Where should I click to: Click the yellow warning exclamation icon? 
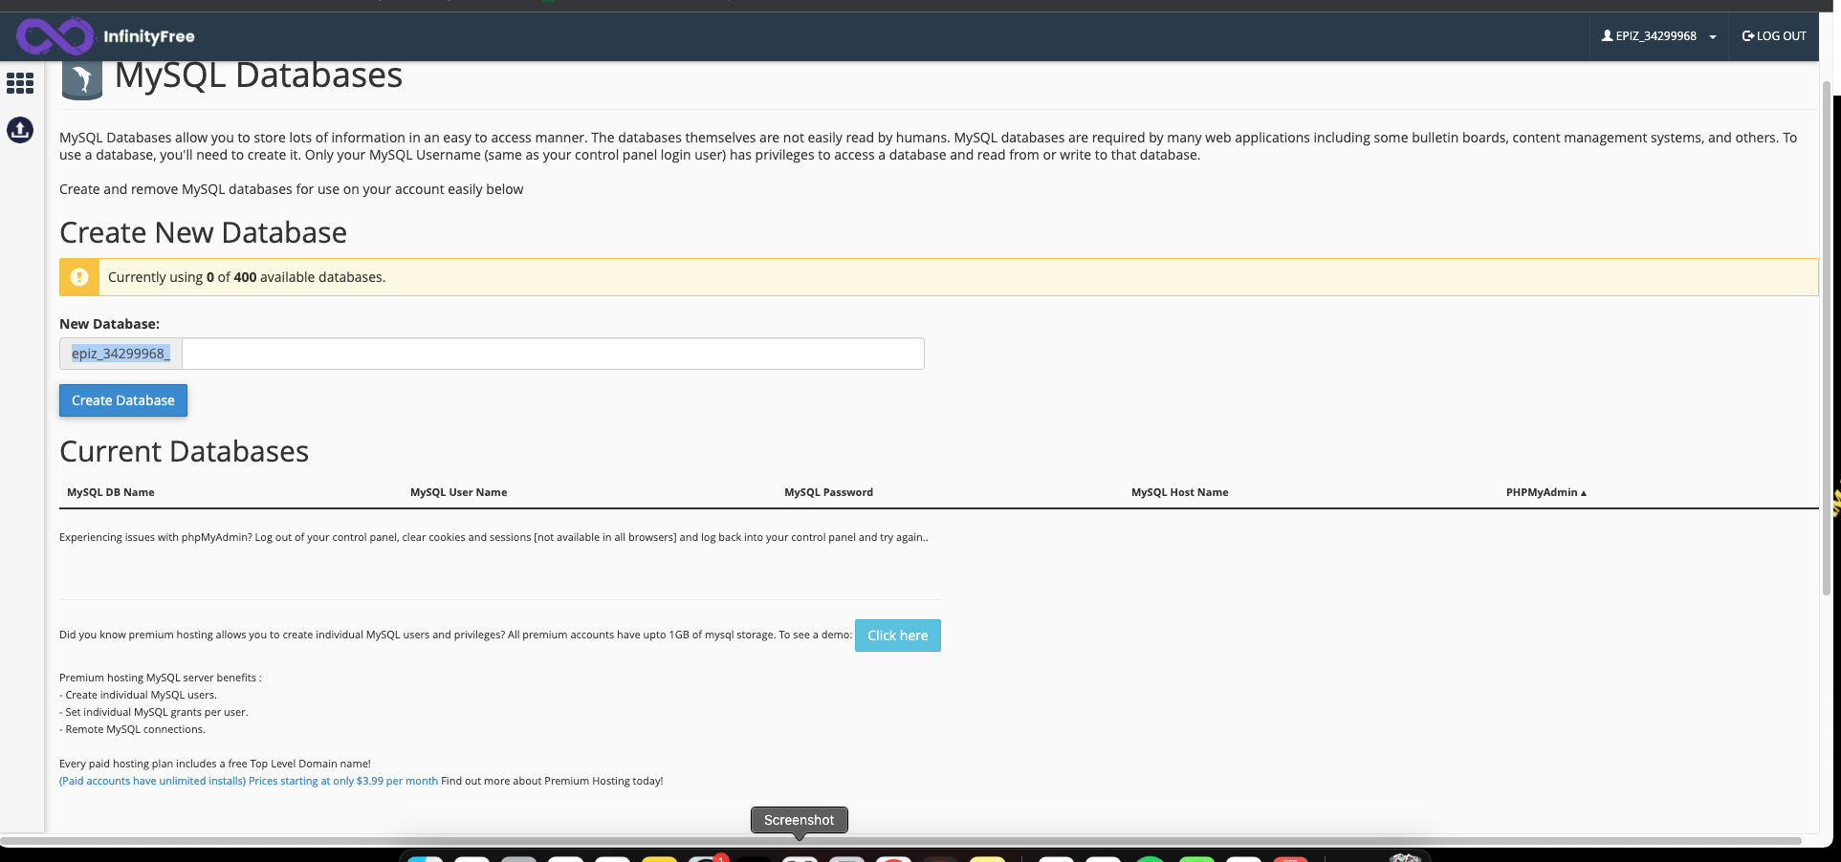[x=79, y=277]
